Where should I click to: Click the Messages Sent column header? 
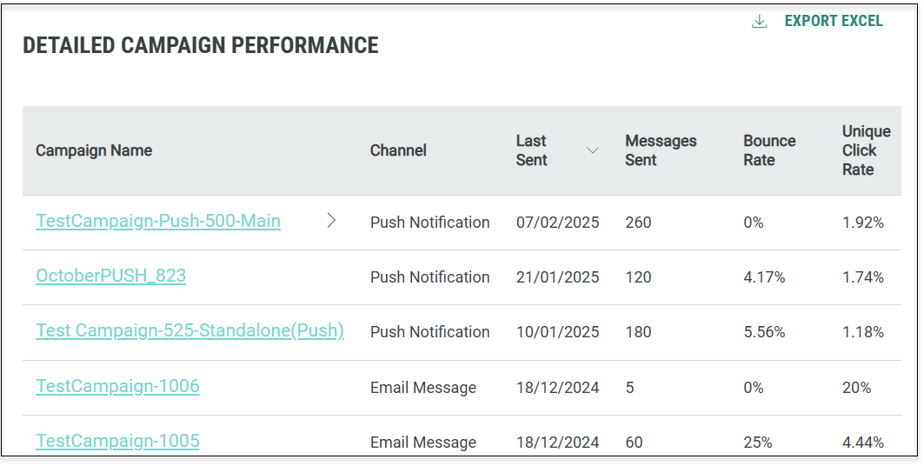660,150
